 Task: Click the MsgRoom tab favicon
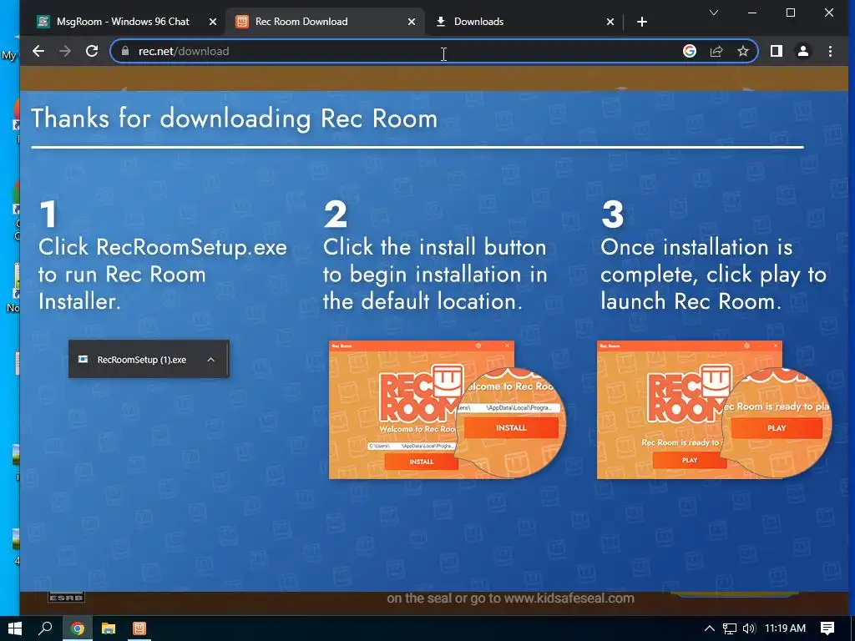(x=43, y=22)
